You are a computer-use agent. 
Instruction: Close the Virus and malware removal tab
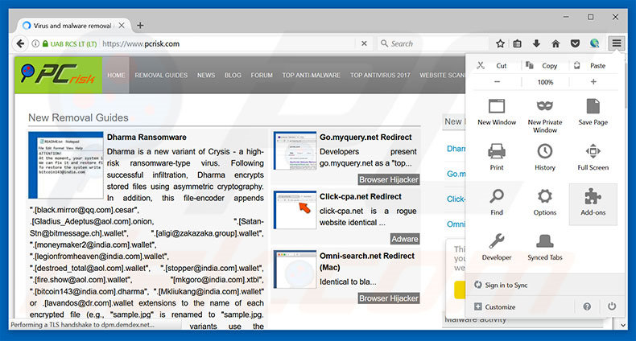(x=122, y=26)
